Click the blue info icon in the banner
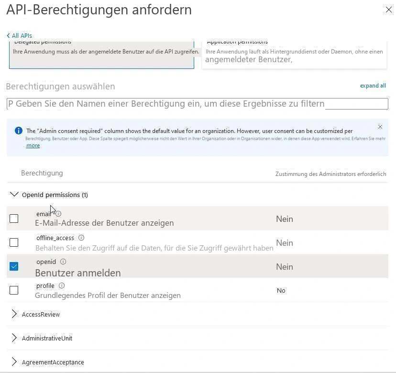The height and width of the screenshot is (373, 396). point(19,131)
